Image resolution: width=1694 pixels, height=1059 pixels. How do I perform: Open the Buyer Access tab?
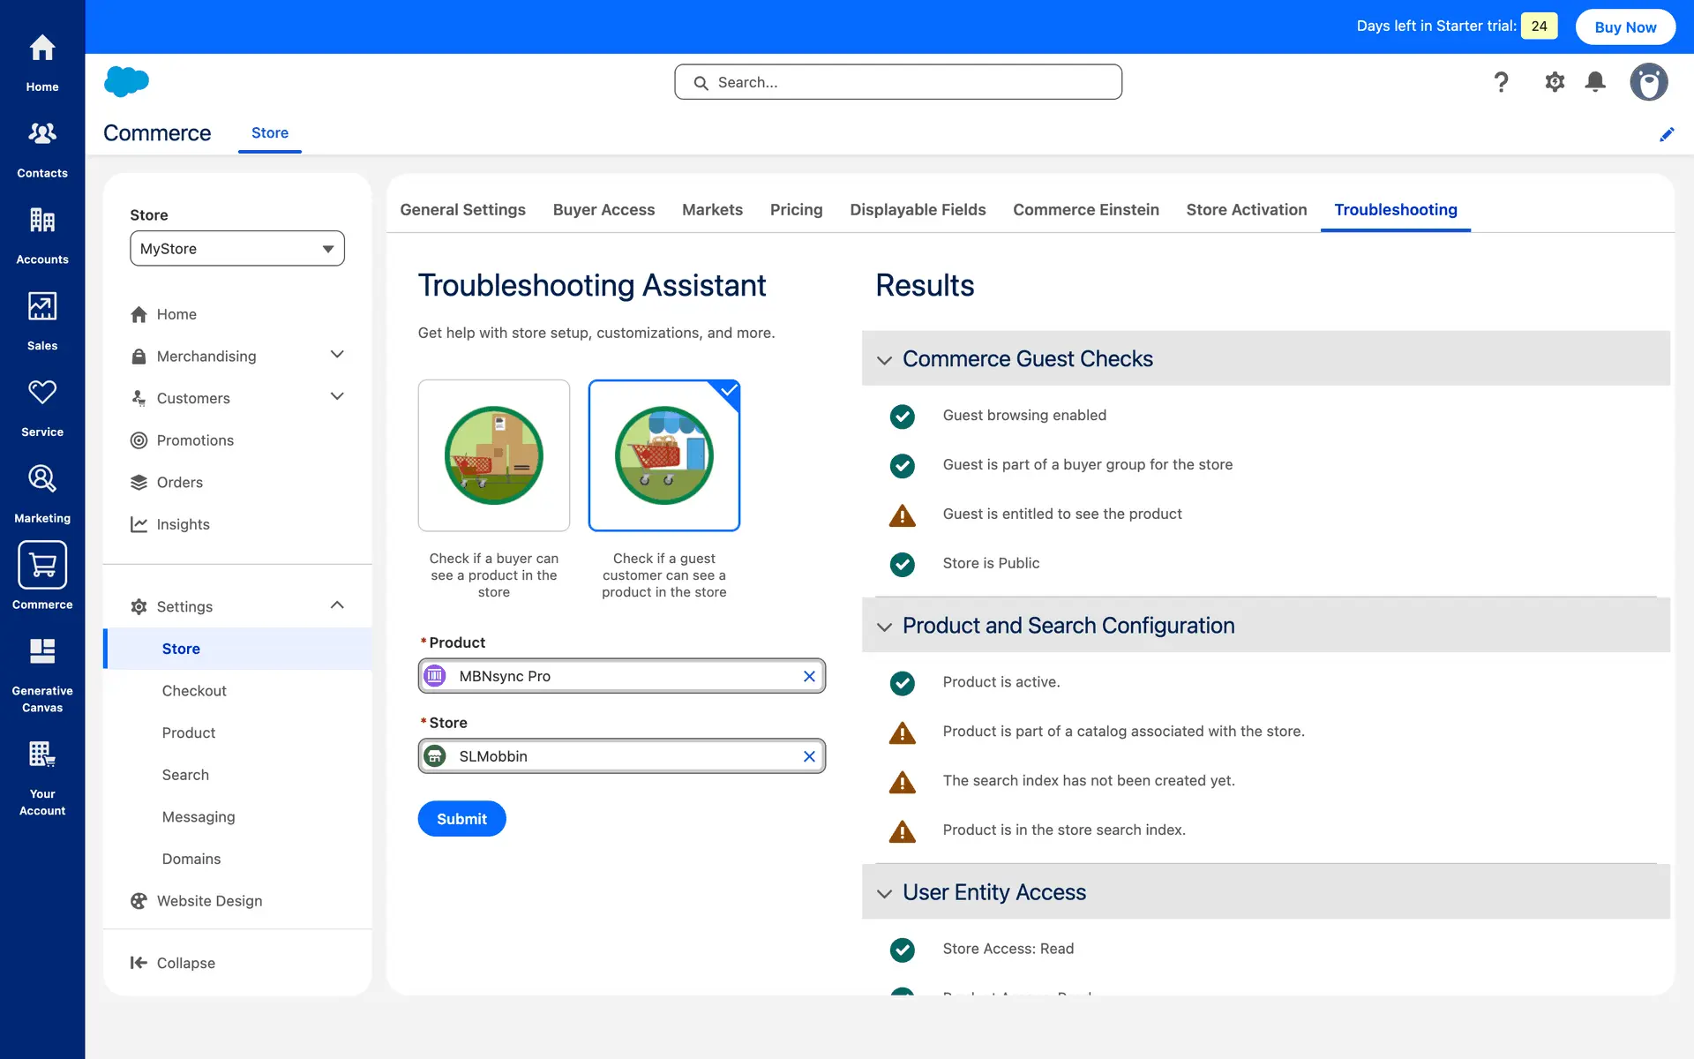(603, 210)
